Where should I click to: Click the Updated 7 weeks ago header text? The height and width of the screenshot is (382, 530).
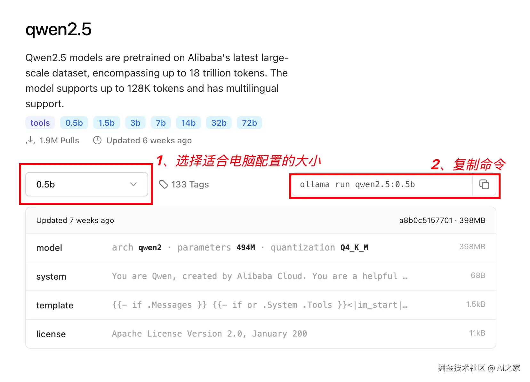click(x=75, y=220)
